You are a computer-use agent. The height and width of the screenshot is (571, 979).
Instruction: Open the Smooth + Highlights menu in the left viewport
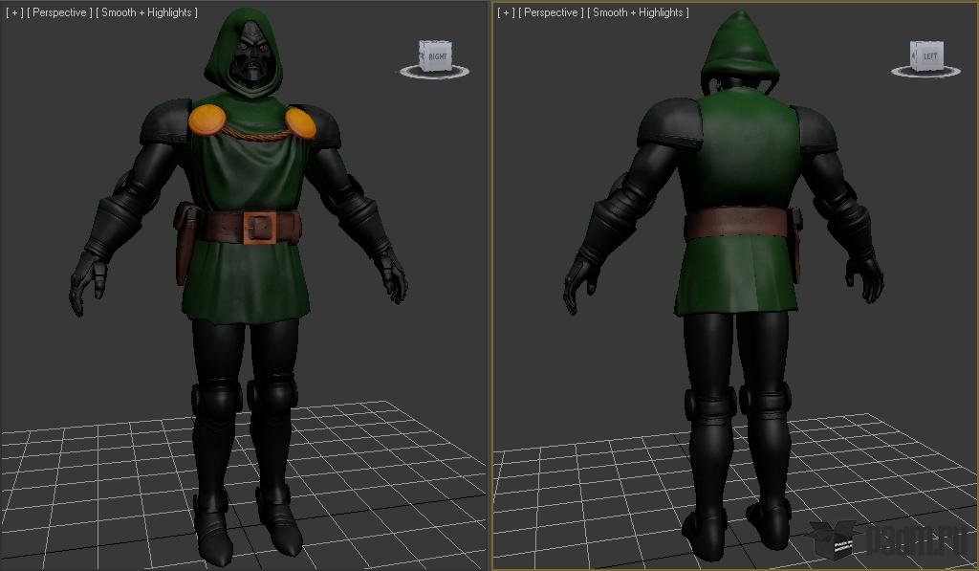[146, 12]
